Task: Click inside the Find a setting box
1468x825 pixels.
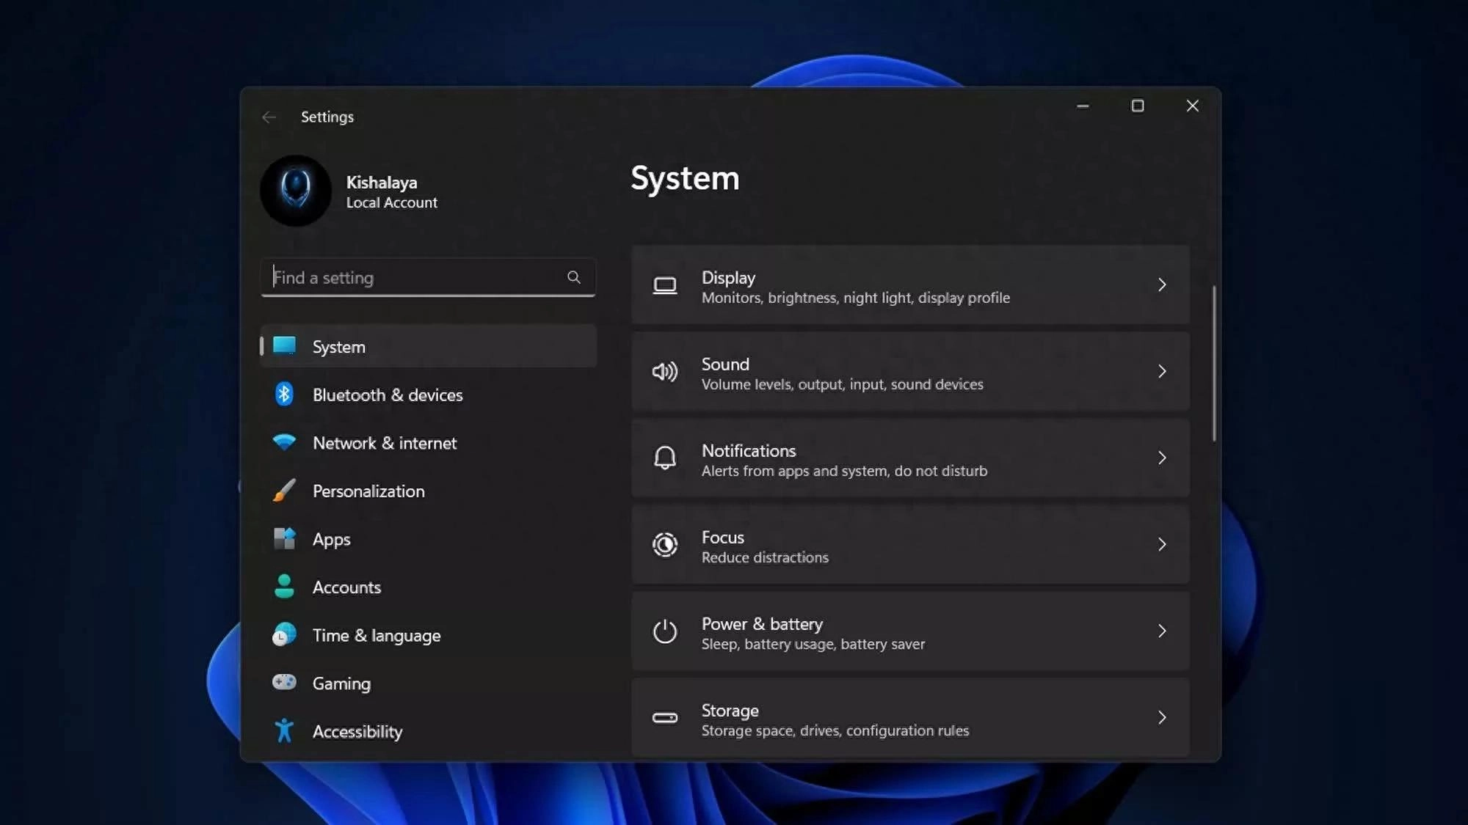Action: tap(411, 277)
